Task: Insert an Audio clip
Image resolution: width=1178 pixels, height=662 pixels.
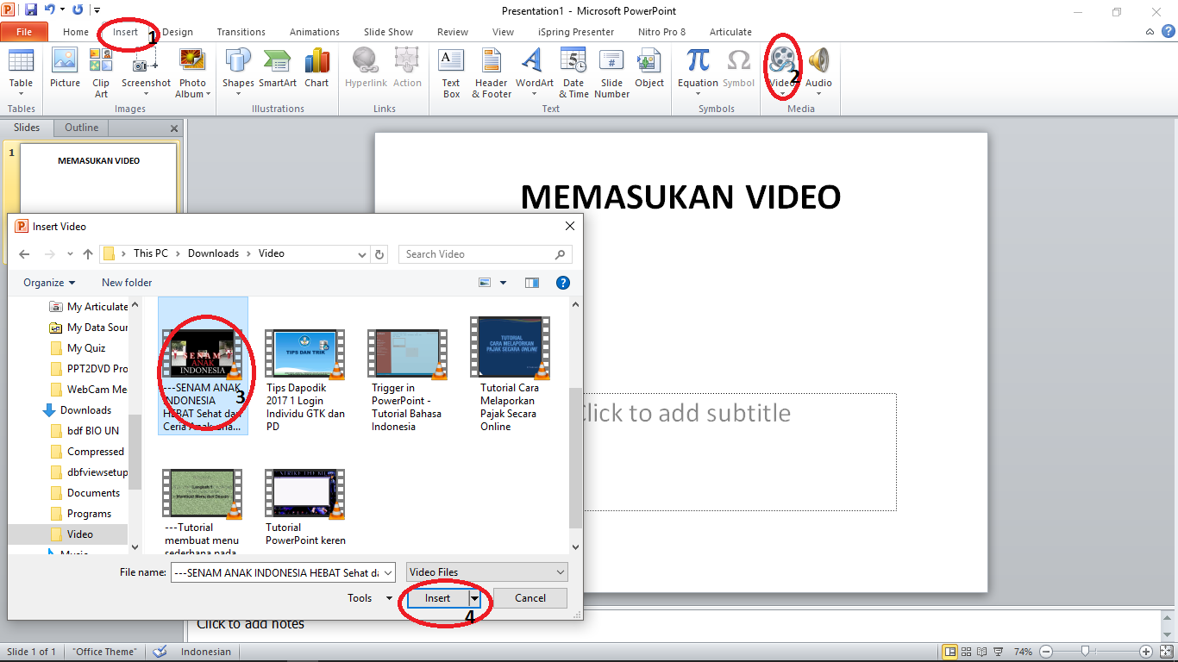Action: pos(818,67)
